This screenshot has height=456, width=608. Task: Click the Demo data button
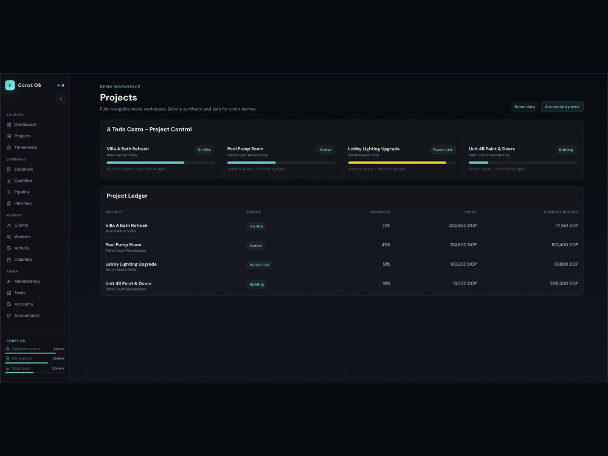[525, 106]
